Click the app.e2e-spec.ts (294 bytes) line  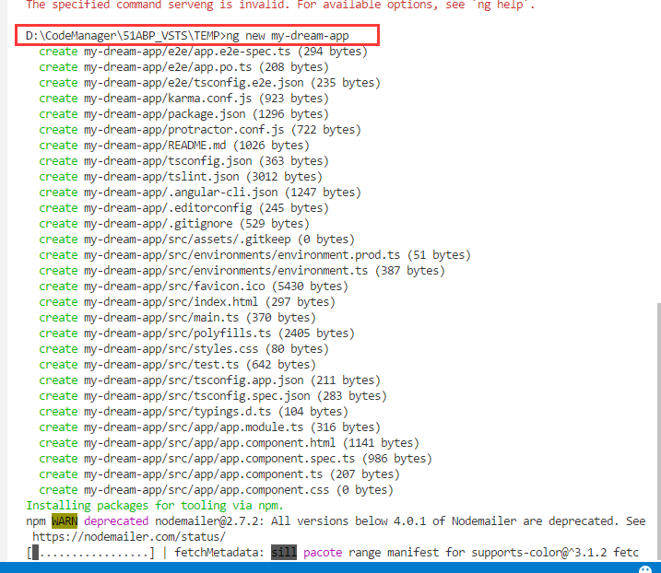(x=203, y=52)
